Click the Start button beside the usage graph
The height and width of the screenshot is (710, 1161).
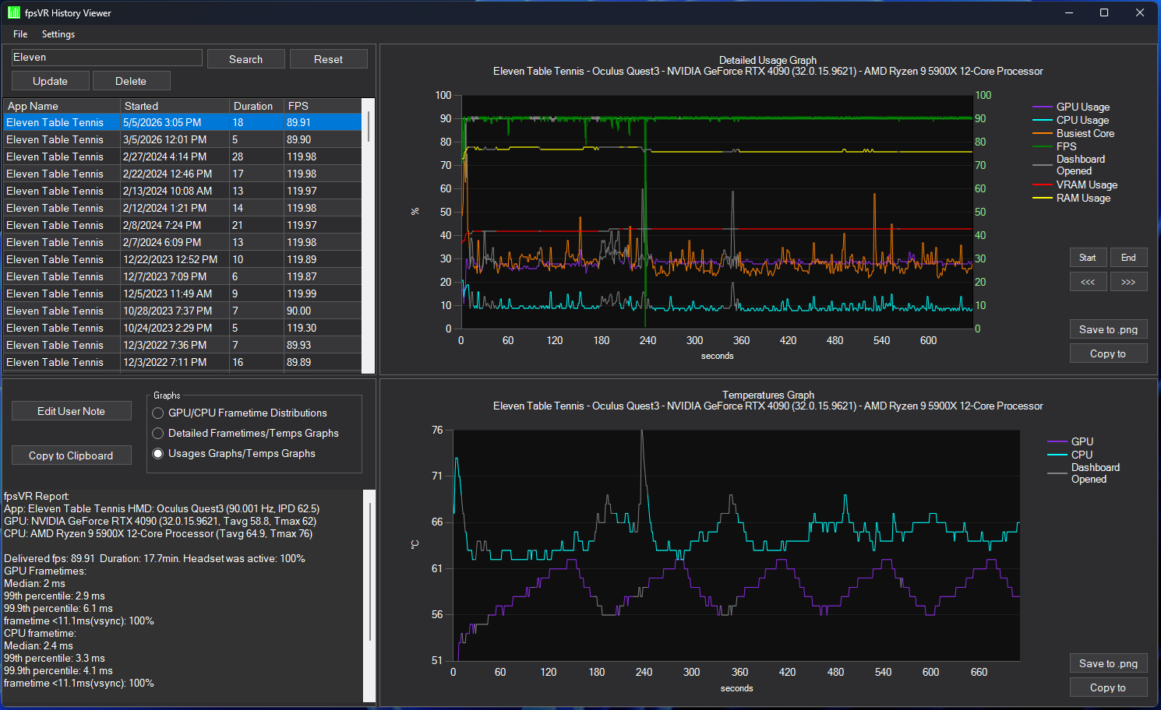point(1088,258)
